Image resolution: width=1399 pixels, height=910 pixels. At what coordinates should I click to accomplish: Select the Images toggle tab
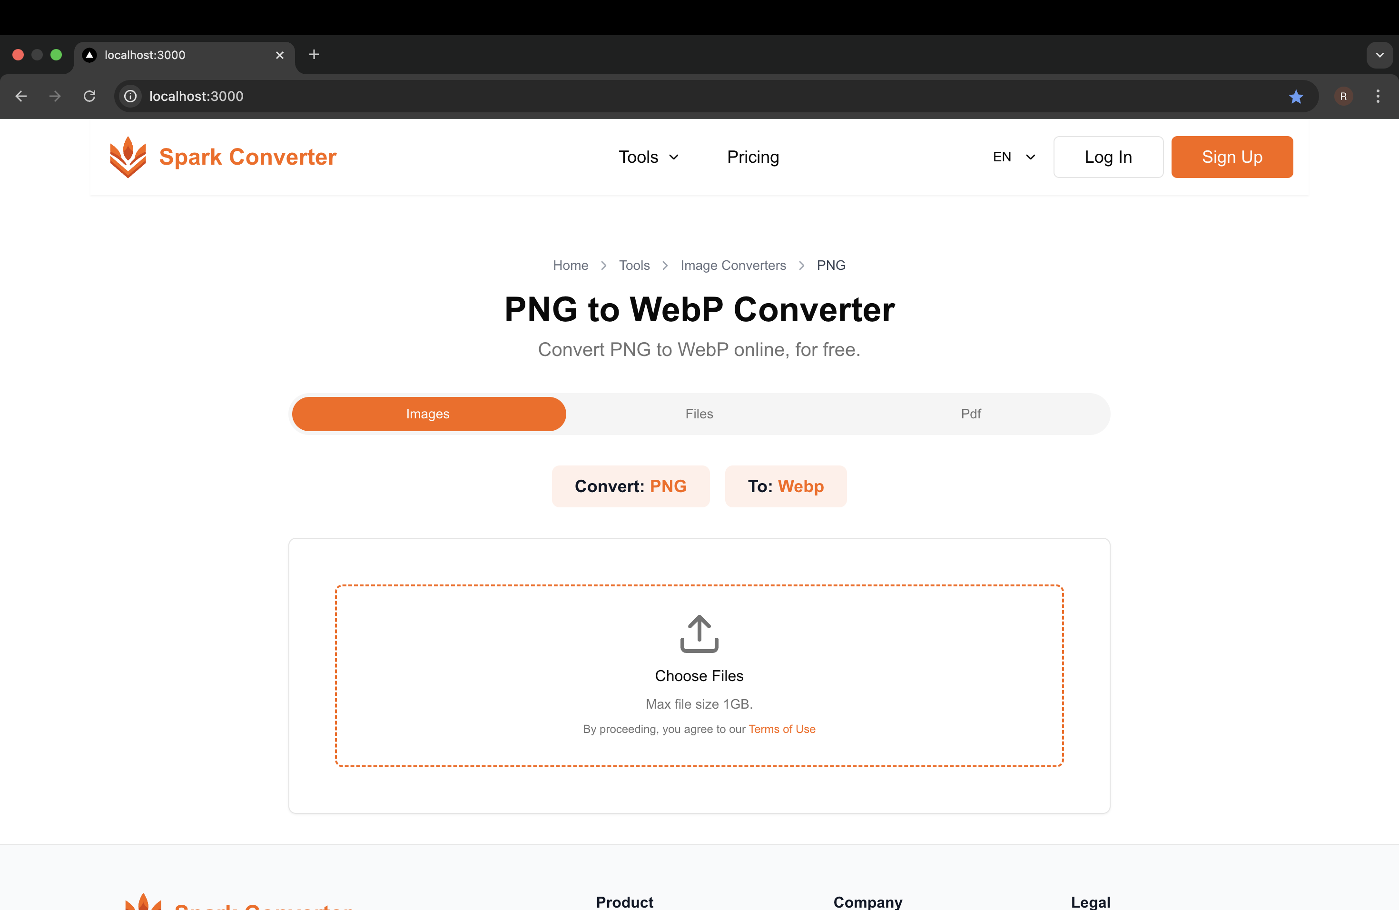pos(428,413)
